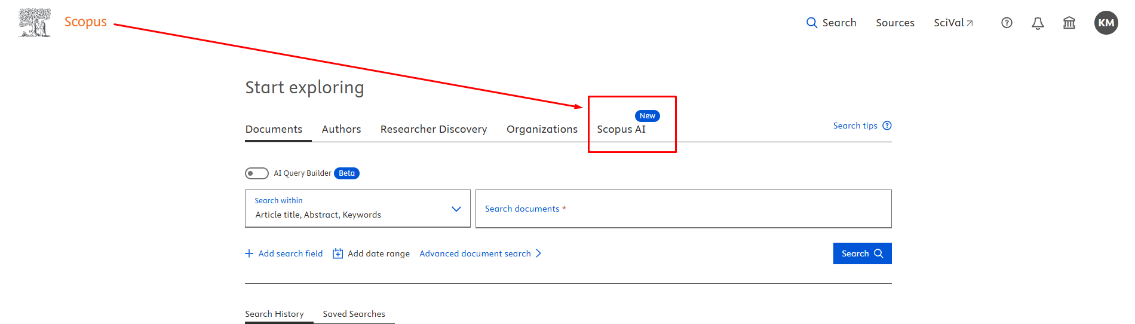This screenshot has height=324, width=1135.
Task: Enable the AI Query Builder toggle
Action: [257, 173]
